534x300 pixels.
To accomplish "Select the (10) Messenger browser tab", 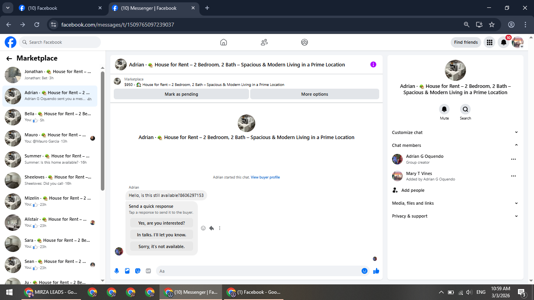I will pos(154,8).
